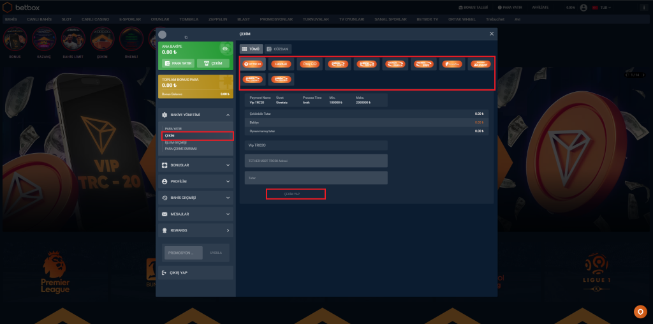Open the SLOT menu
653x324 pixels.
click(x=66, y=20)
